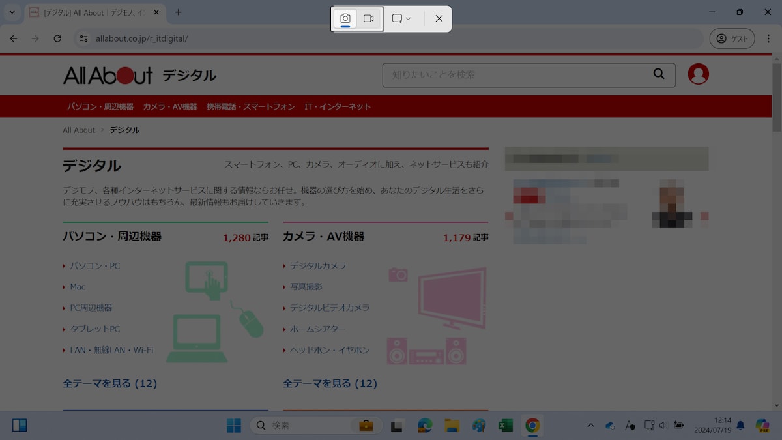Open Excel from the taskbar
The image size is (782, 440).
pos(506,426)
